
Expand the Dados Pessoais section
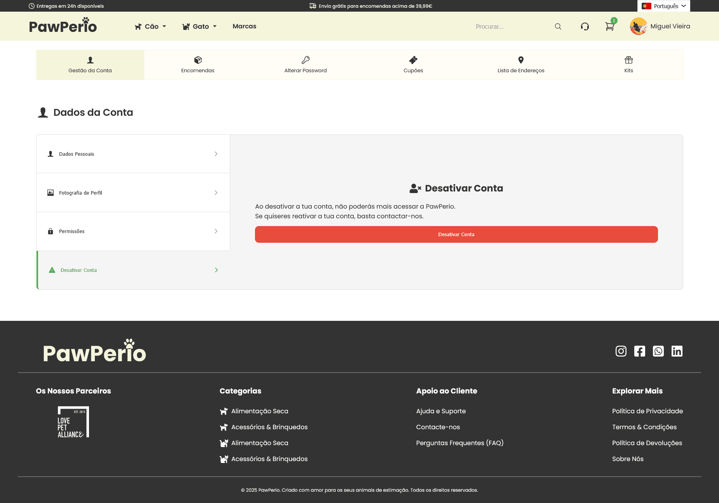click(133, 154)
